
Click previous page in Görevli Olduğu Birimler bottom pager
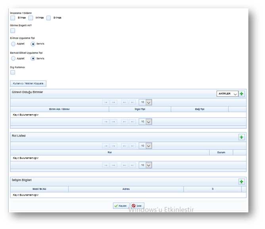113,122
